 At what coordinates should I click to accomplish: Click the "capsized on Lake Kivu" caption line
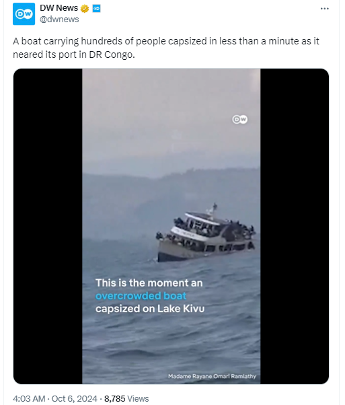(x=150, y=309)
